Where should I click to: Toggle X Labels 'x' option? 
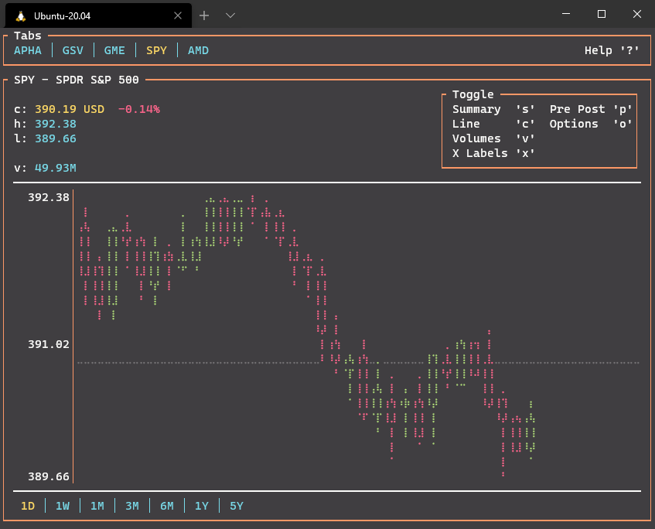pyautogui.click(x=493, y=153)
